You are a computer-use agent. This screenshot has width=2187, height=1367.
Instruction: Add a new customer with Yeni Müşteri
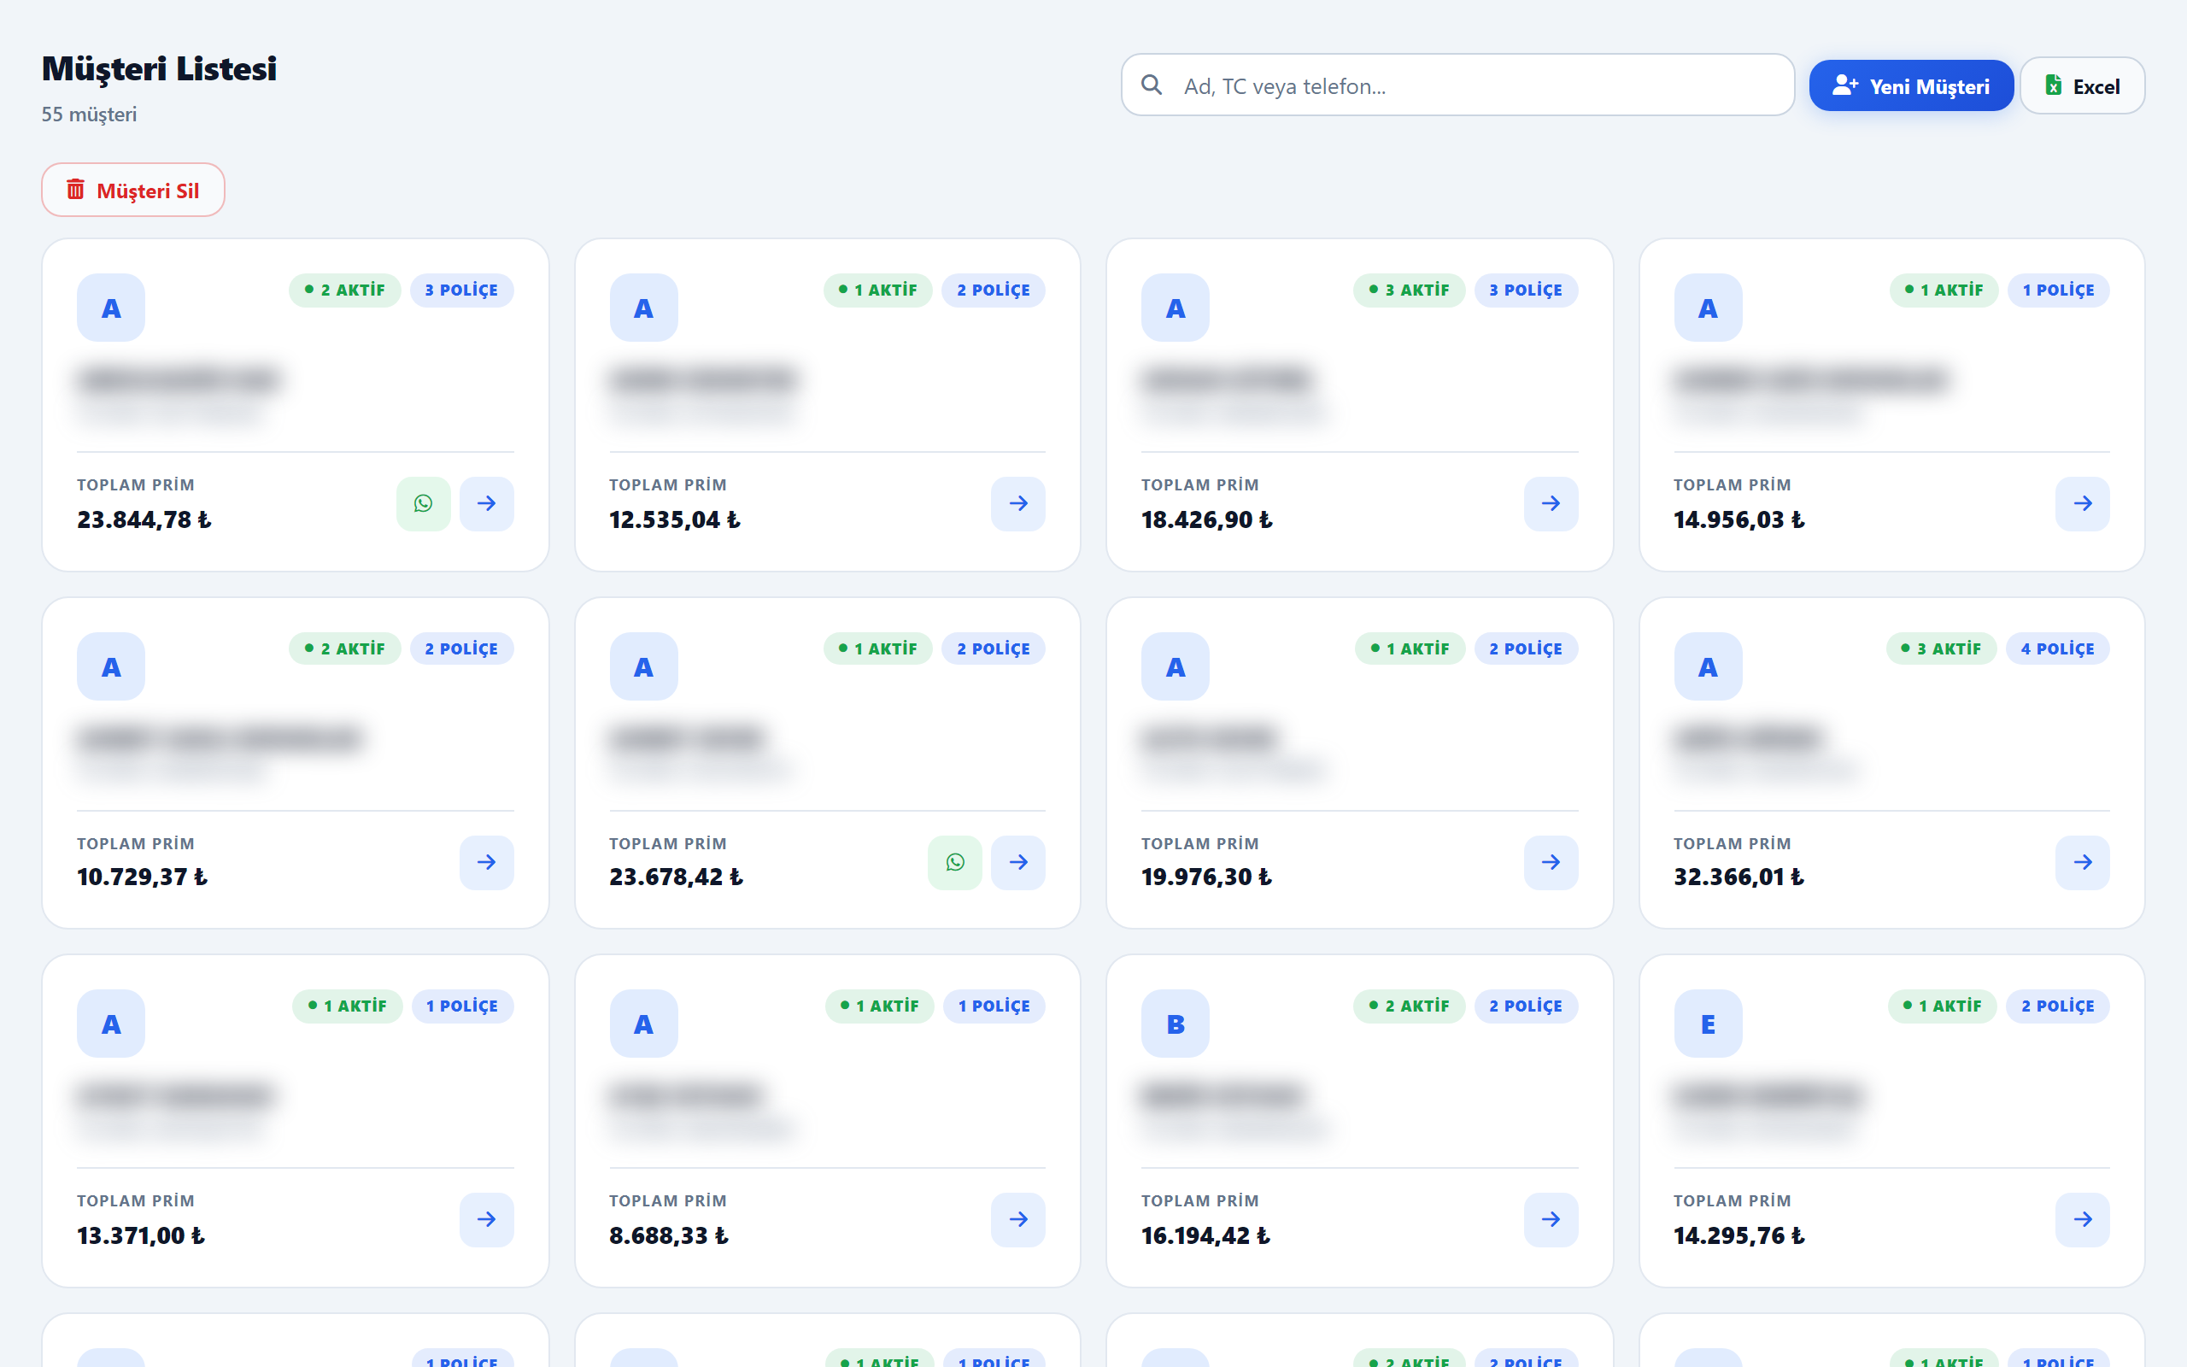click(1910, 86)
